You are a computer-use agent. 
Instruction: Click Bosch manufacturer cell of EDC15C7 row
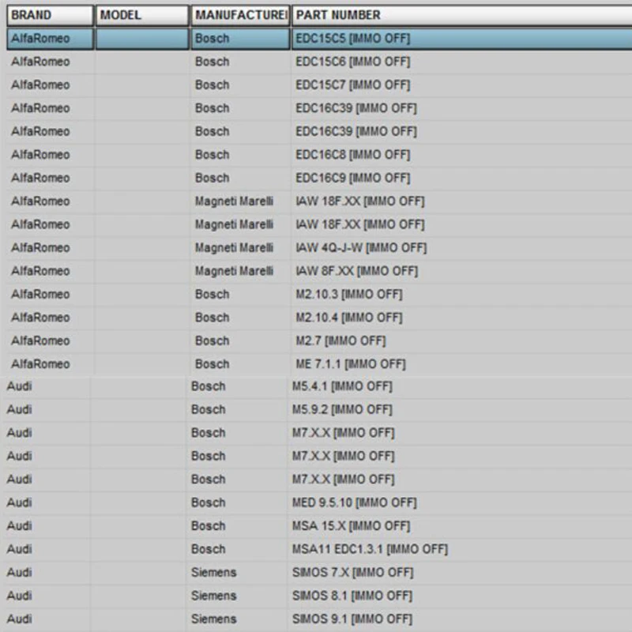pos(212,85)
